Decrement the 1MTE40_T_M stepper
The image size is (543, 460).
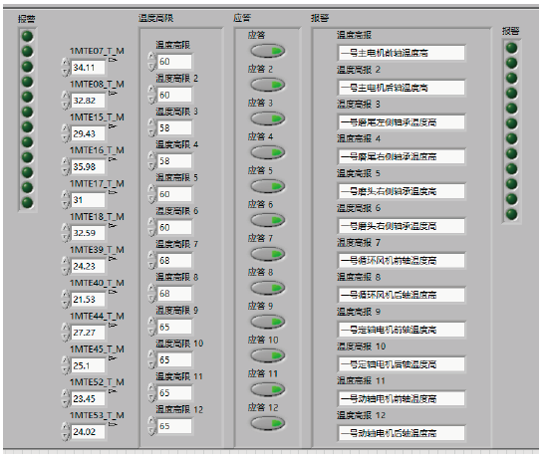pyautogui.click(x=66, y=304)
